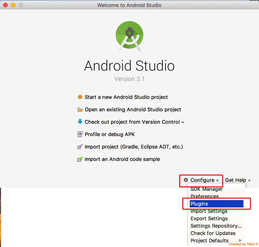Click the Configure gear icon
Screen dimensions: 259x247
click(x=186, y=180)
